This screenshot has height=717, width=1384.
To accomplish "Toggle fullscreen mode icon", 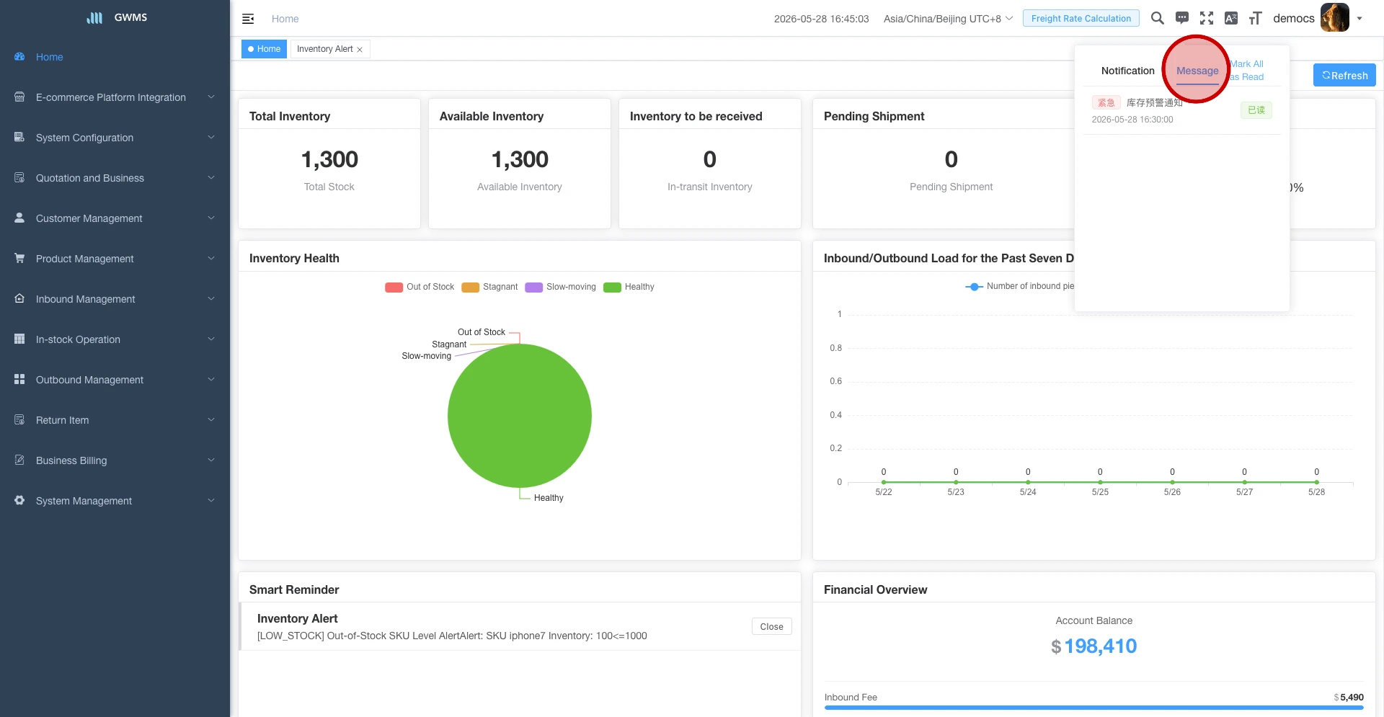I will click(1207, 18).
